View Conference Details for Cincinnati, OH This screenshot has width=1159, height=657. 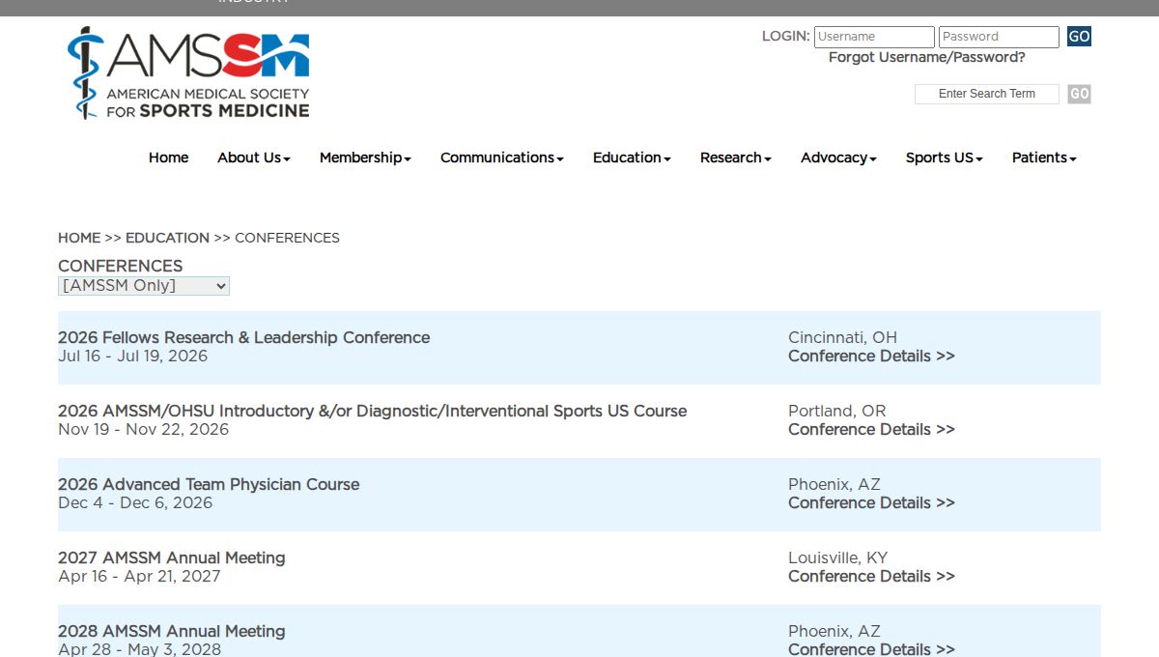pos(871,356)
